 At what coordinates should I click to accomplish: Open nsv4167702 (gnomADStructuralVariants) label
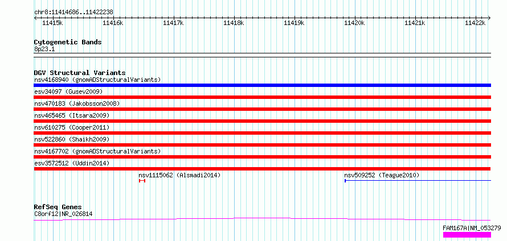tap(97, 151)
